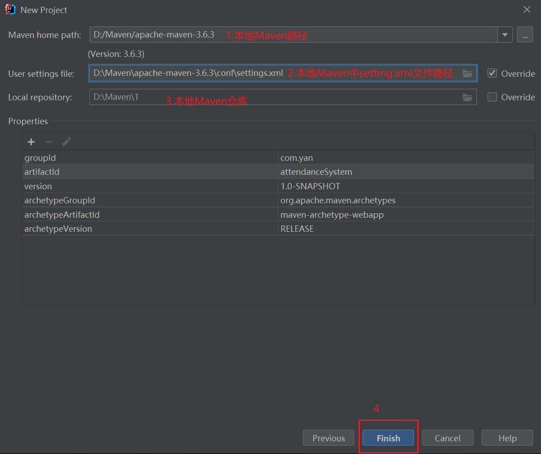Select the attendanceSystem value cell
The height and width of the screenshot is (454, 541).
tap(406, 172)
